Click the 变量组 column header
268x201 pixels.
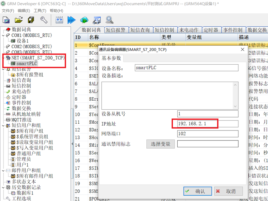[212, 37]
